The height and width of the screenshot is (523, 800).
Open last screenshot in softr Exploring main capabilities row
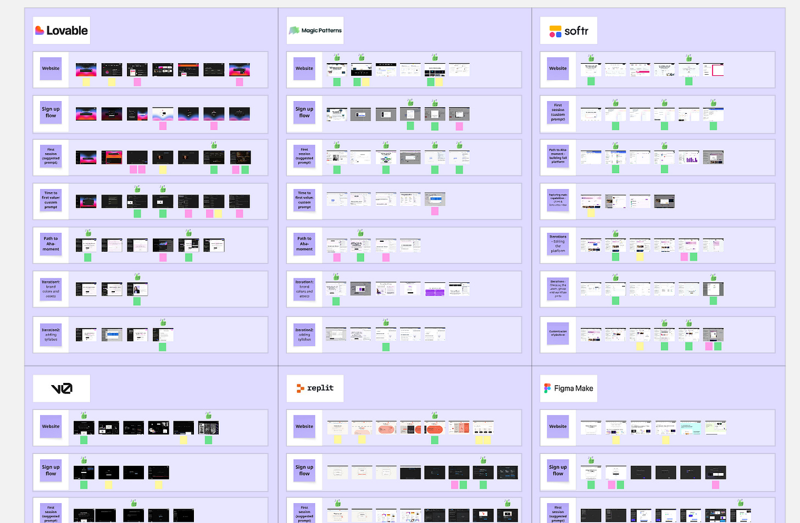[664, 202]
